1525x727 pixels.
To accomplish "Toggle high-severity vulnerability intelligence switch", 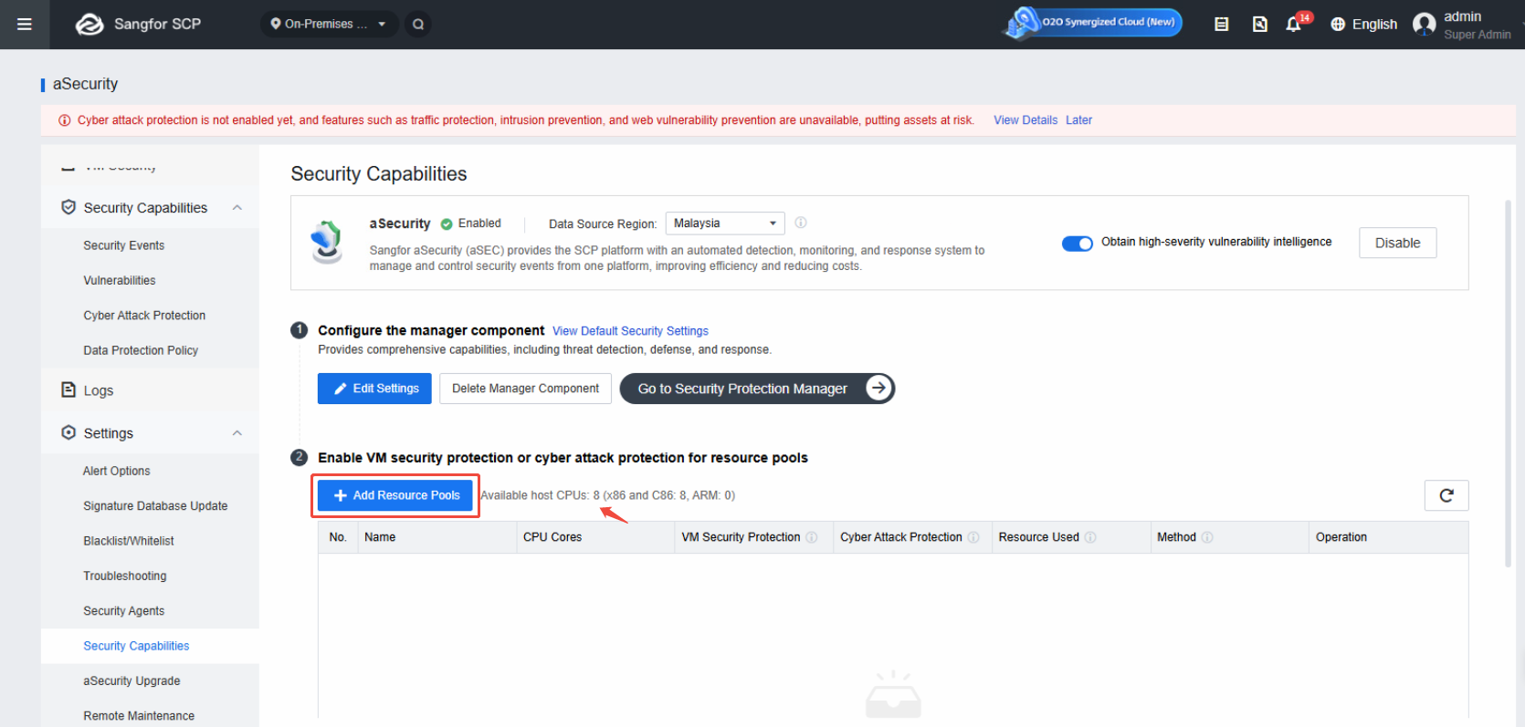I will tap(1078, 243).
